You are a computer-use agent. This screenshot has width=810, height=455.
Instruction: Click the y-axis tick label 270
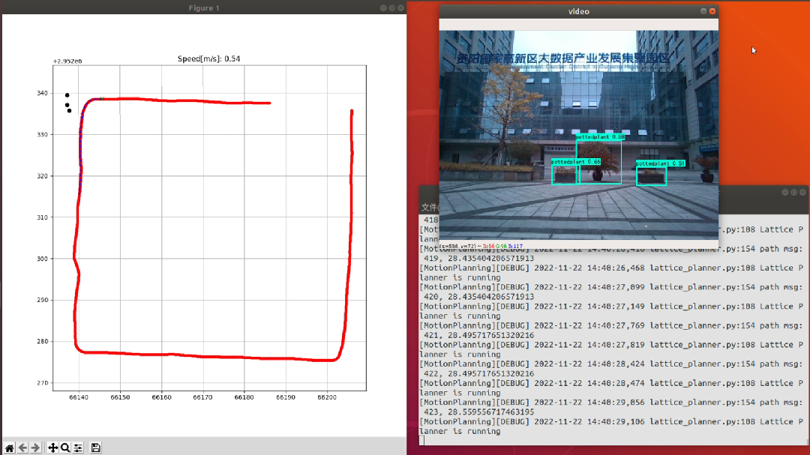click(x=42, y=383)
